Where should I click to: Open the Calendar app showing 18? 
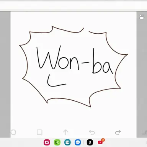67,142
